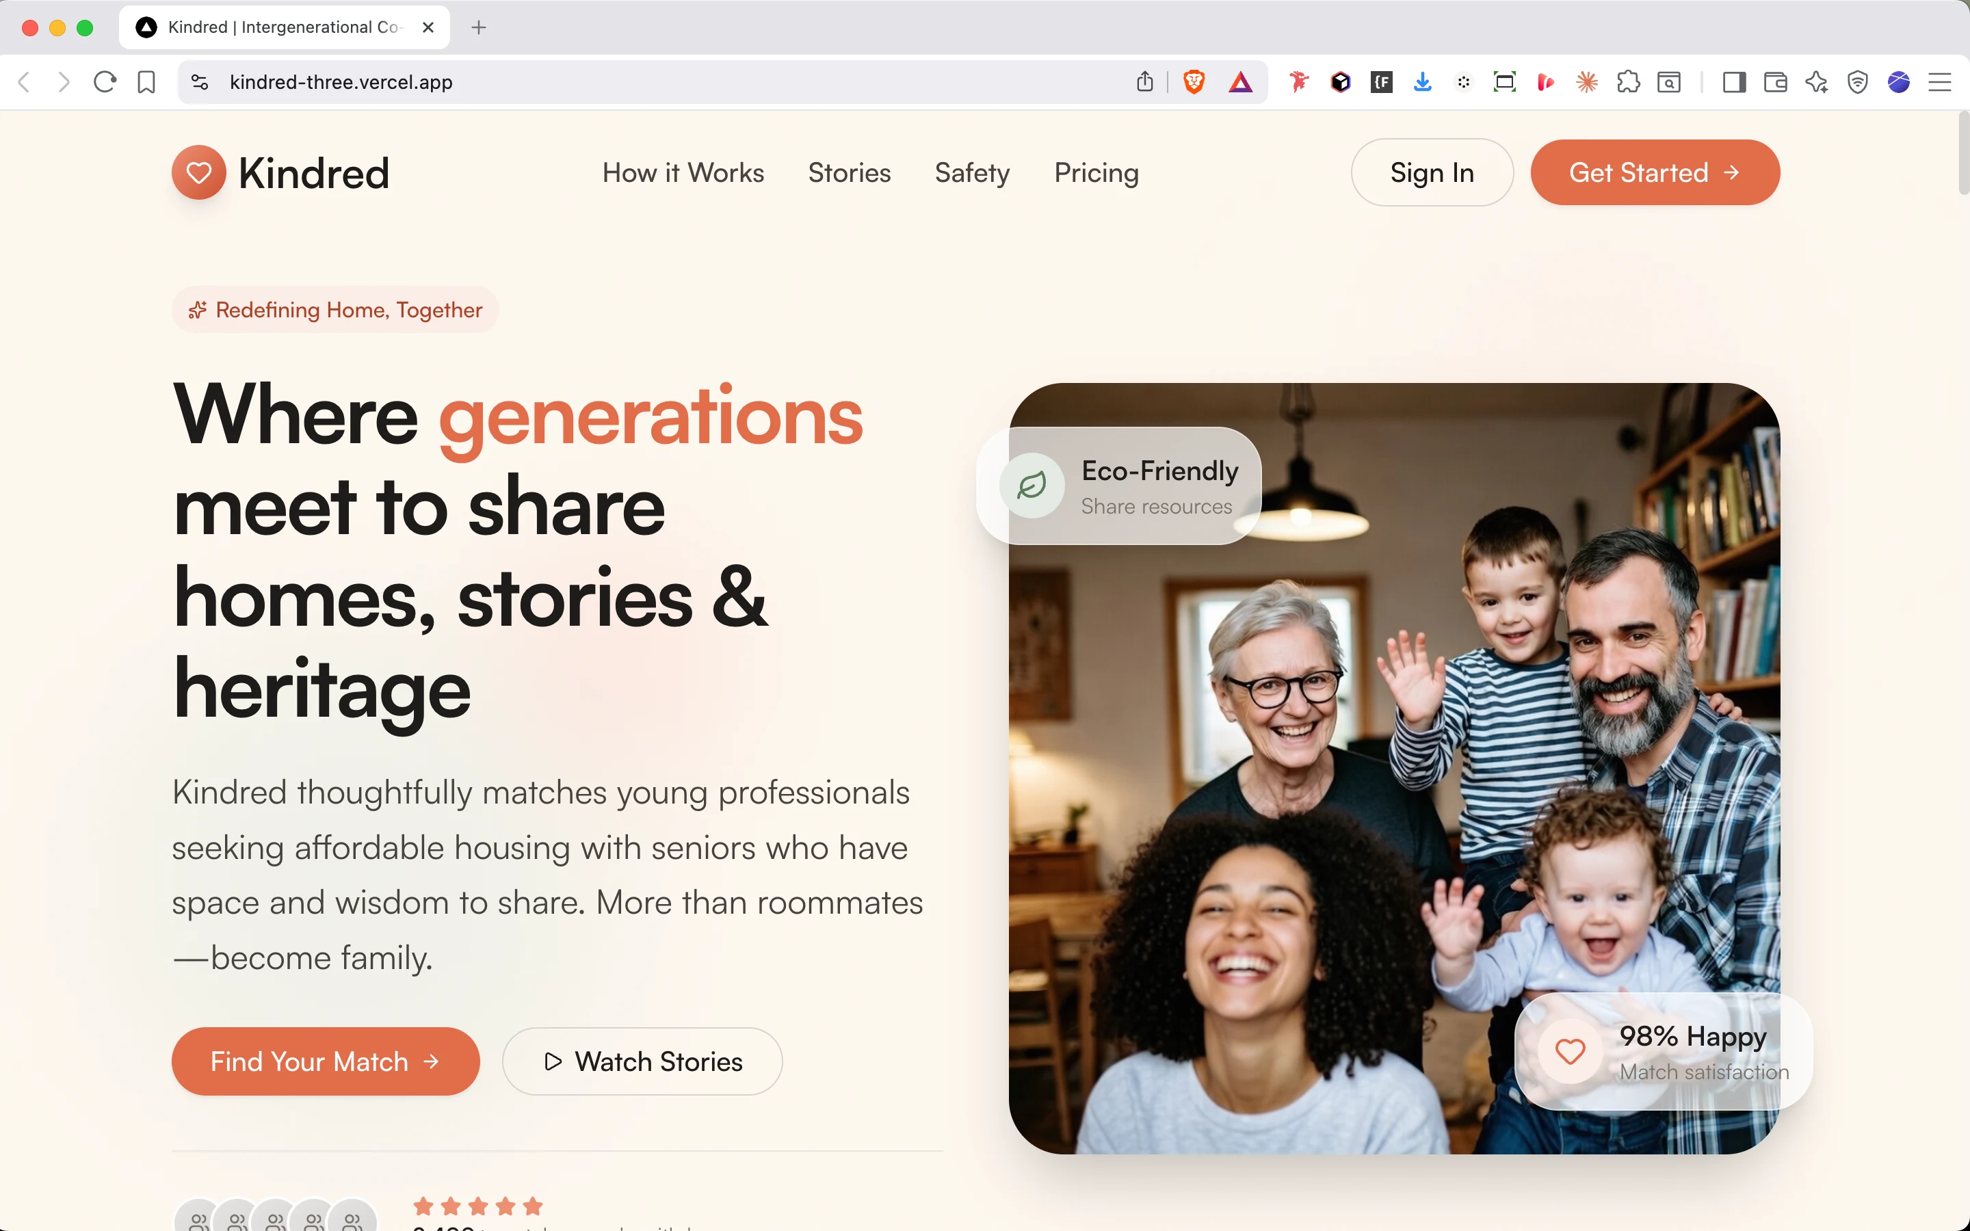Image resolution: width=1970 pixels, height=1231 pixels.
Task: Click the Brave Shields lion icon
Action: click(1194, 82)
